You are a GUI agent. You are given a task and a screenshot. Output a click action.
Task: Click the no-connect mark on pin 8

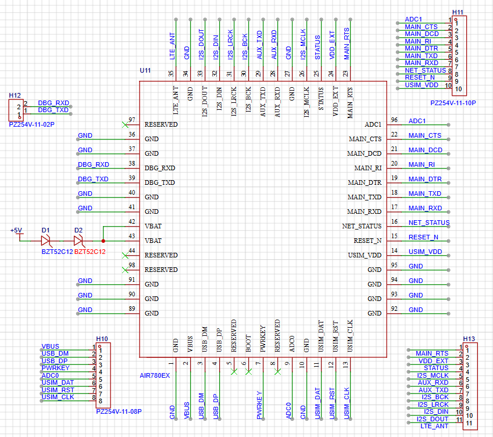278,372
